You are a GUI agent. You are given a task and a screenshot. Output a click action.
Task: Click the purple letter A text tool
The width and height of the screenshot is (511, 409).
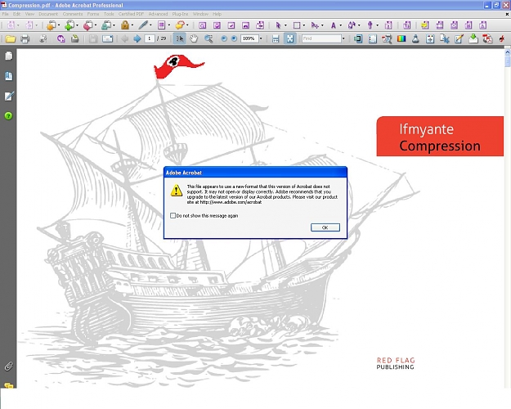334,25
